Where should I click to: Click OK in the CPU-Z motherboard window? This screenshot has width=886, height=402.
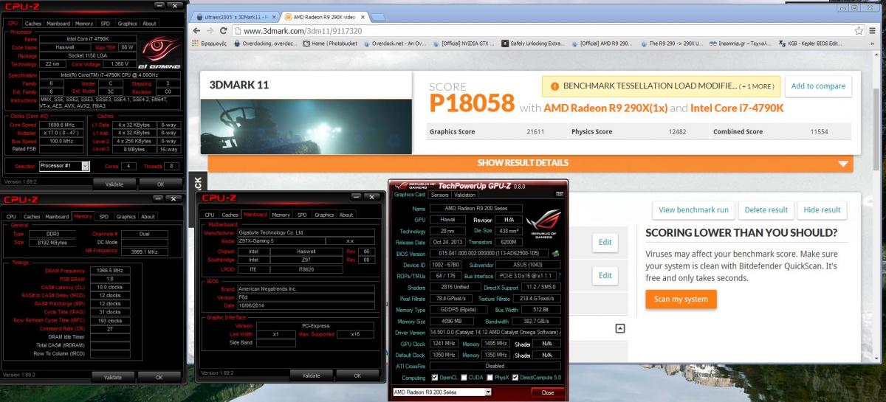(358, 375)
